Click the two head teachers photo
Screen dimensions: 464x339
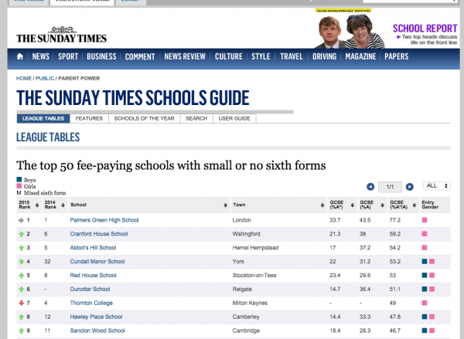pyautogui.click(x=350, y=31)
